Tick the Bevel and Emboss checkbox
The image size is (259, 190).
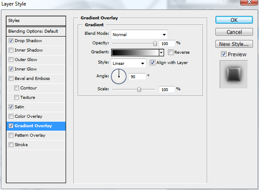pos(11,79)
